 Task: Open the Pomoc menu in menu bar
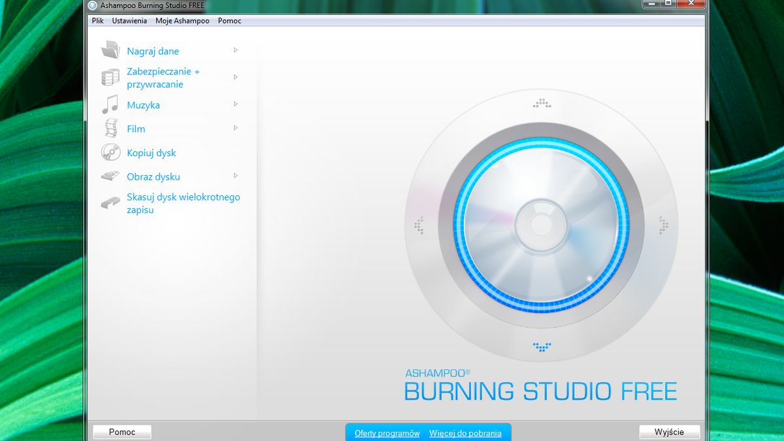[230, 21]
